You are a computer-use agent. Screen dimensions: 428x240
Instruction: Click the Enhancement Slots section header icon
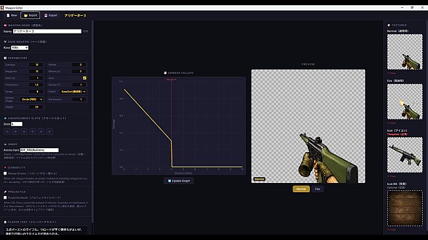(x=5, y=119)
